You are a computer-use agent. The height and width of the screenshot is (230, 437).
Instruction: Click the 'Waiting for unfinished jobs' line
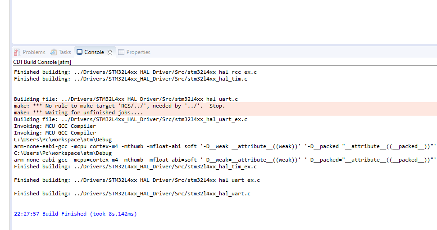(x=78, y=113)
